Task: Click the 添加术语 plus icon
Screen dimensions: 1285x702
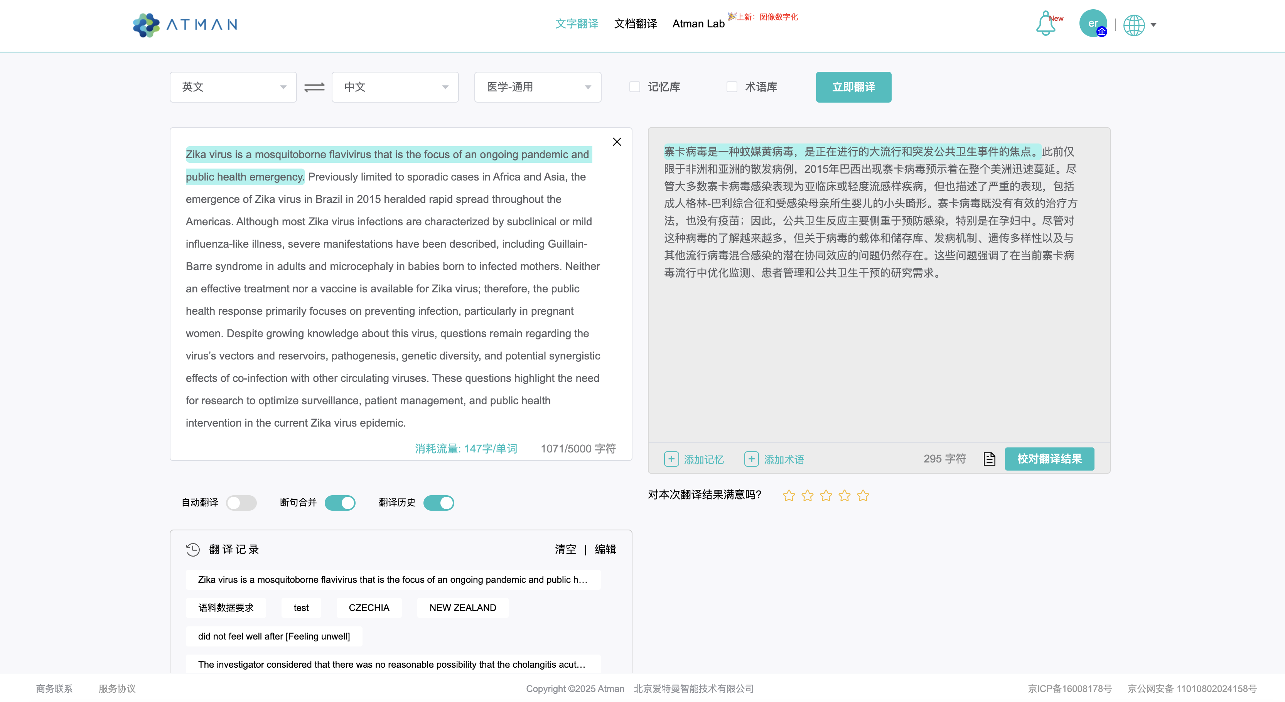Action: (x=751, y=459)
